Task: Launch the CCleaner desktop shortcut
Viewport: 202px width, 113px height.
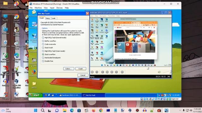Action: [5, 95]
